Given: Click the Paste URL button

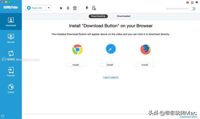Looking at the screenshot, I should (35, 8).
